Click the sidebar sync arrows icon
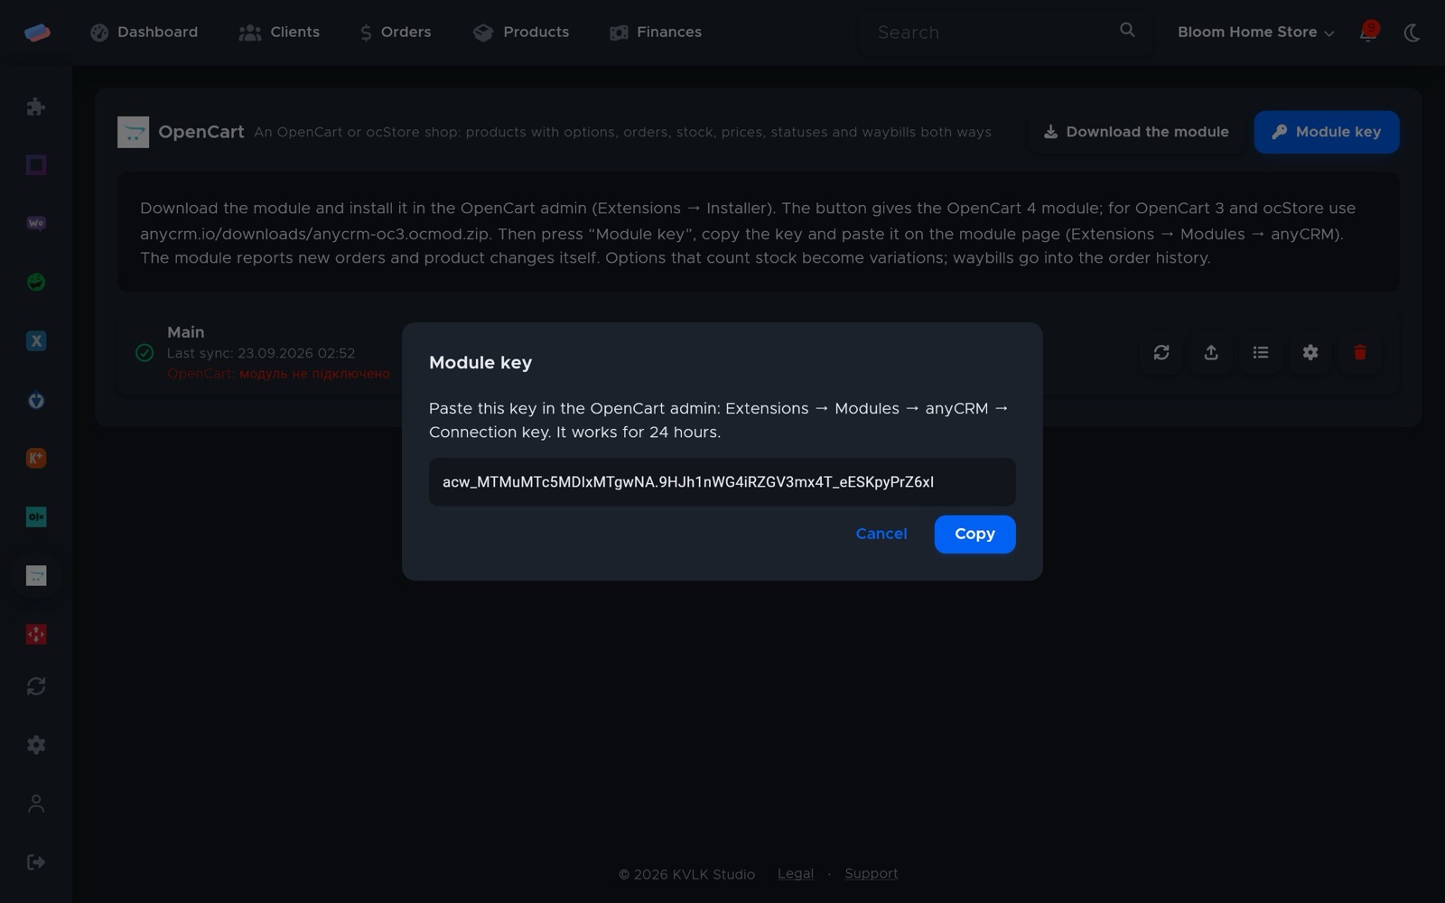 (x=36, y=686)
